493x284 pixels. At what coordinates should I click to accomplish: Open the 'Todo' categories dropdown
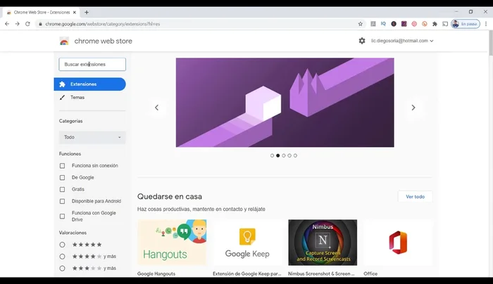pyautogui.click(x=92, y=137)
